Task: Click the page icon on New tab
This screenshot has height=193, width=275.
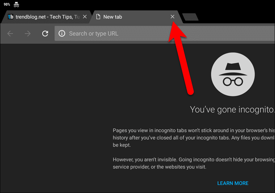Action: (x=98, y=17)
